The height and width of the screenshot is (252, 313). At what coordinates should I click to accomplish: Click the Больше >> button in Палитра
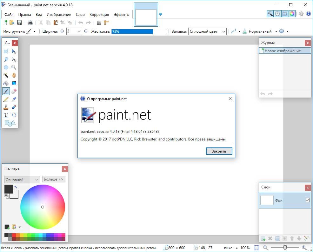click(54, 179)
